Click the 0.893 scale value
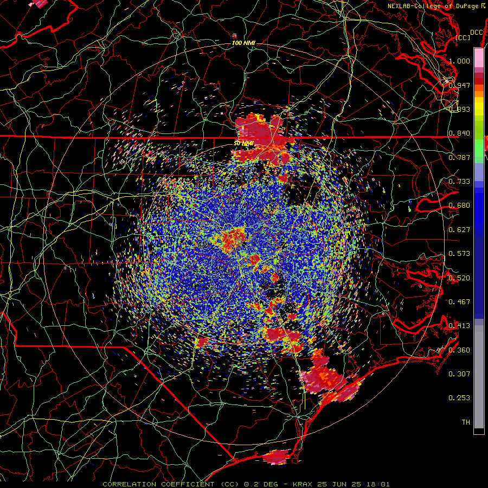488x488 pixels. (x=459, y=109)
